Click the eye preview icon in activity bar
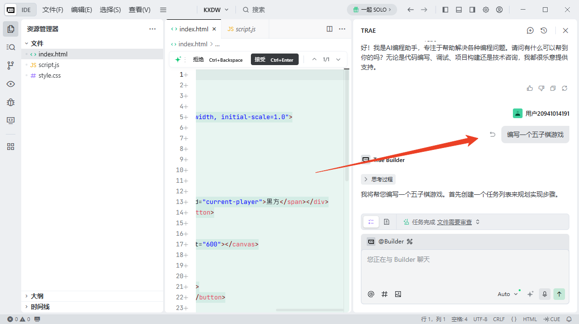Image resolution: width=579 pixels, height=324 pixels. (10, 84)
